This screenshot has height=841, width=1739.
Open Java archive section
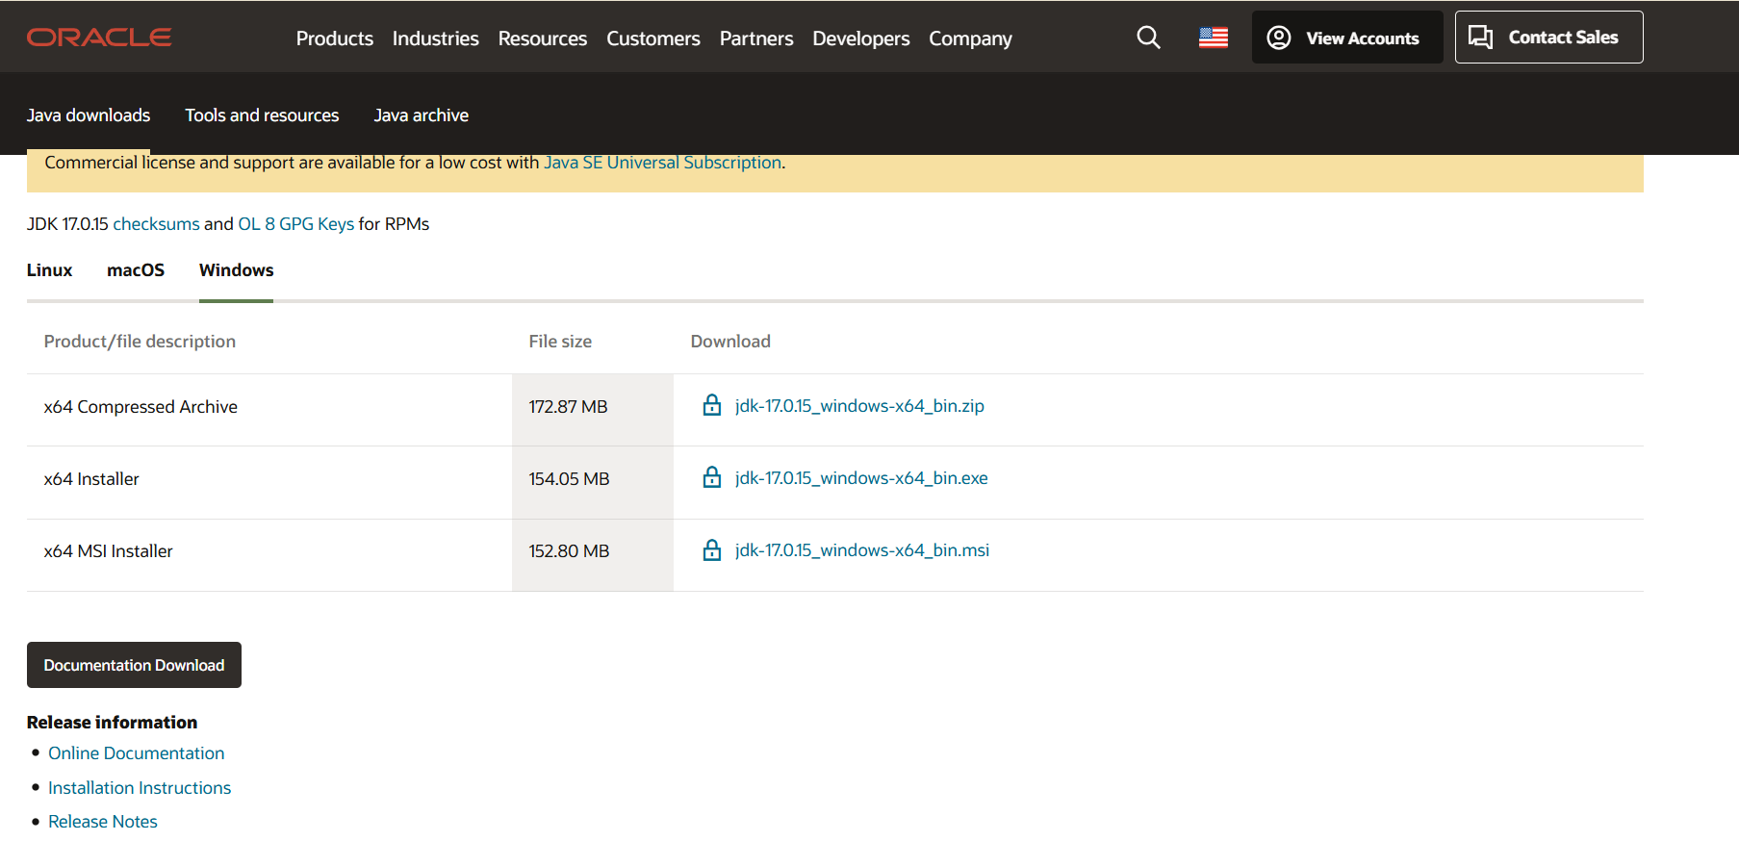(422, 115)
